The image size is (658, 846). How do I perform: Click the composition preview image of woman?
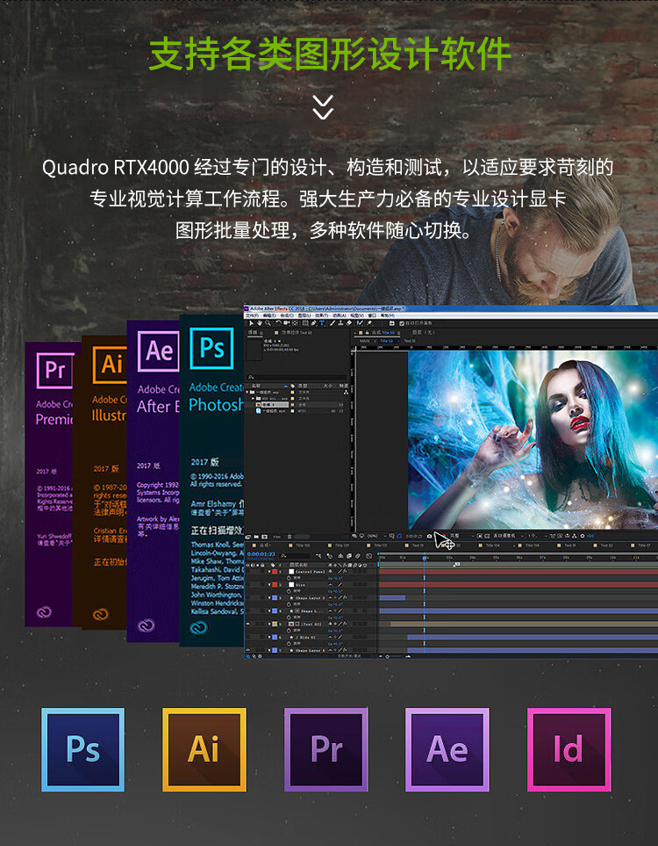click(533, 440)
